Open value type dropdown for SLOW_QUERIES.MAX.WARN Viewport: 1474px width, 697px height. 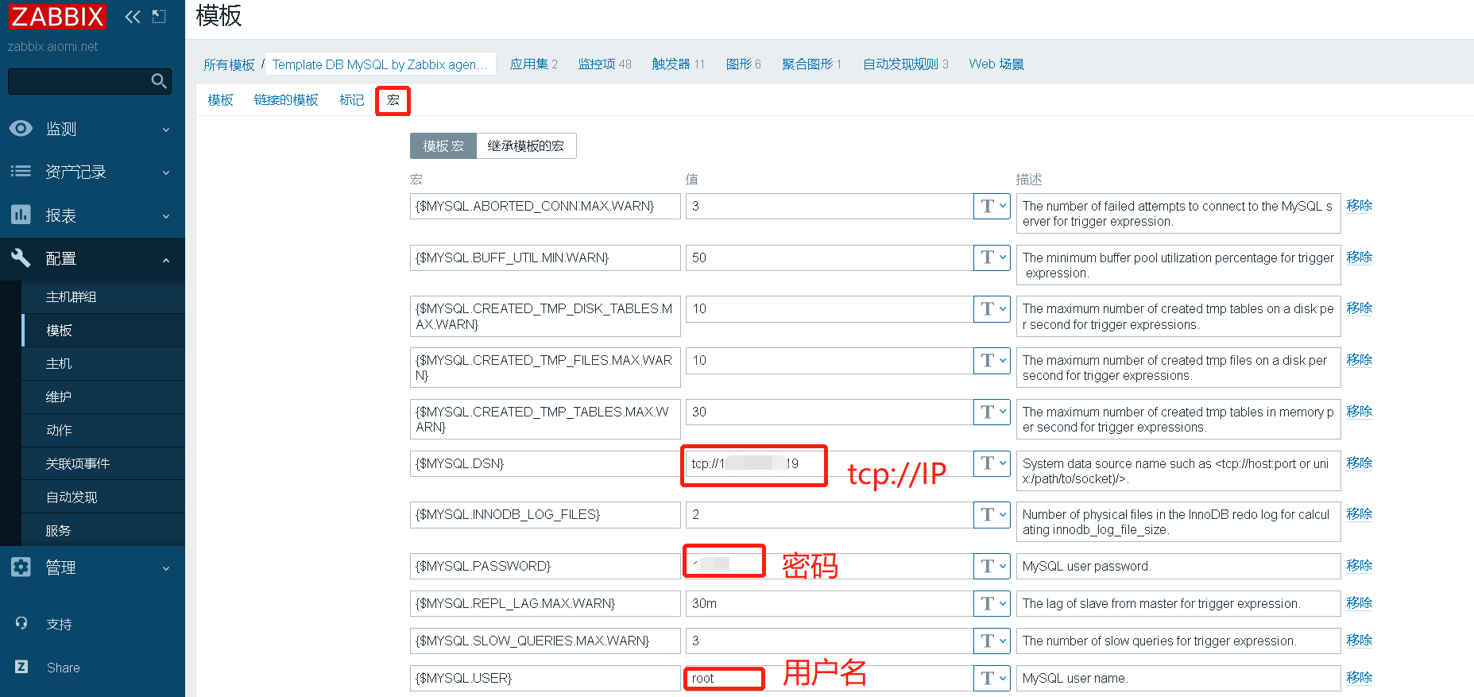tap(992, 641)
